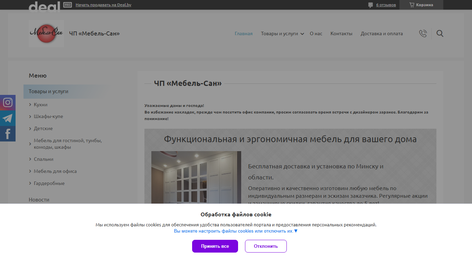Click the reviews speech bubble icon
Image resolution: width=472 pixels, height=265 pixels.
pos(370,5)
